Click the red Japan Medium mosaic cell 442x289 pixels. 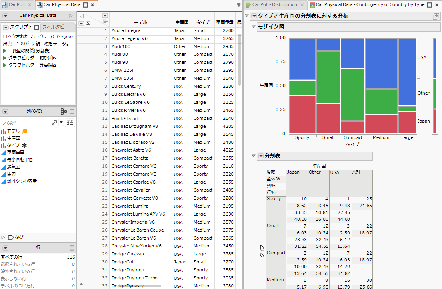coord(381,124)
